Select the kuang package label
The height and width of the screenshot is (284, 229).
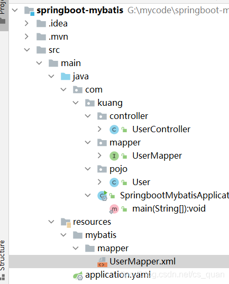pos(110,103)
